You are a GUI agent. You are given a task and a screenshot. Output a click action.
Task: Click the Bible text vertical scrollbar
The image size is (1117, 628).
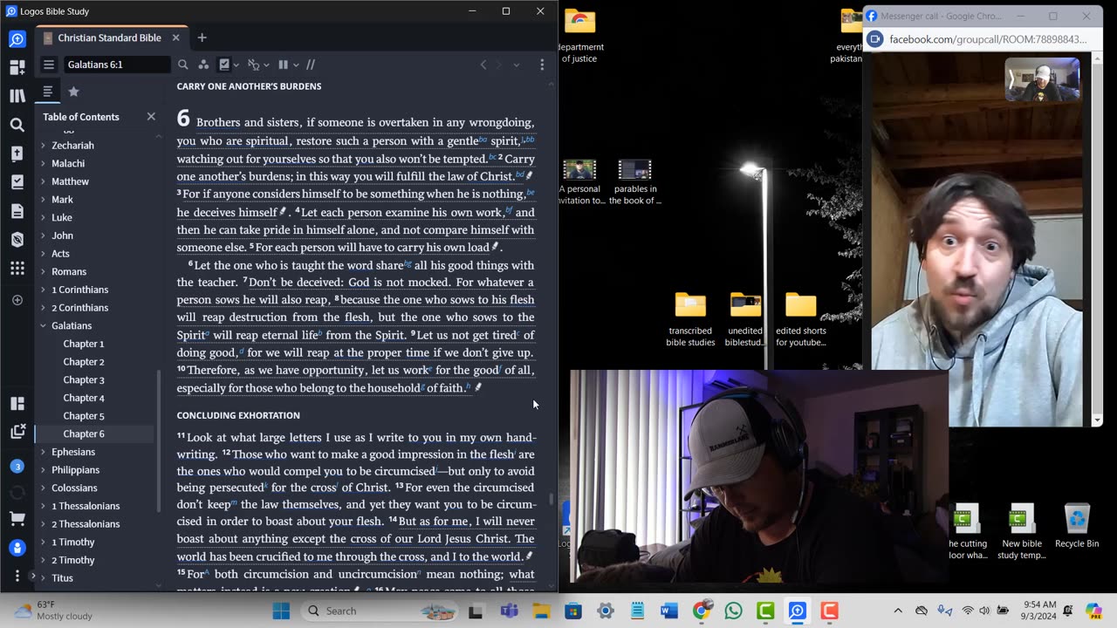point(551,500)
